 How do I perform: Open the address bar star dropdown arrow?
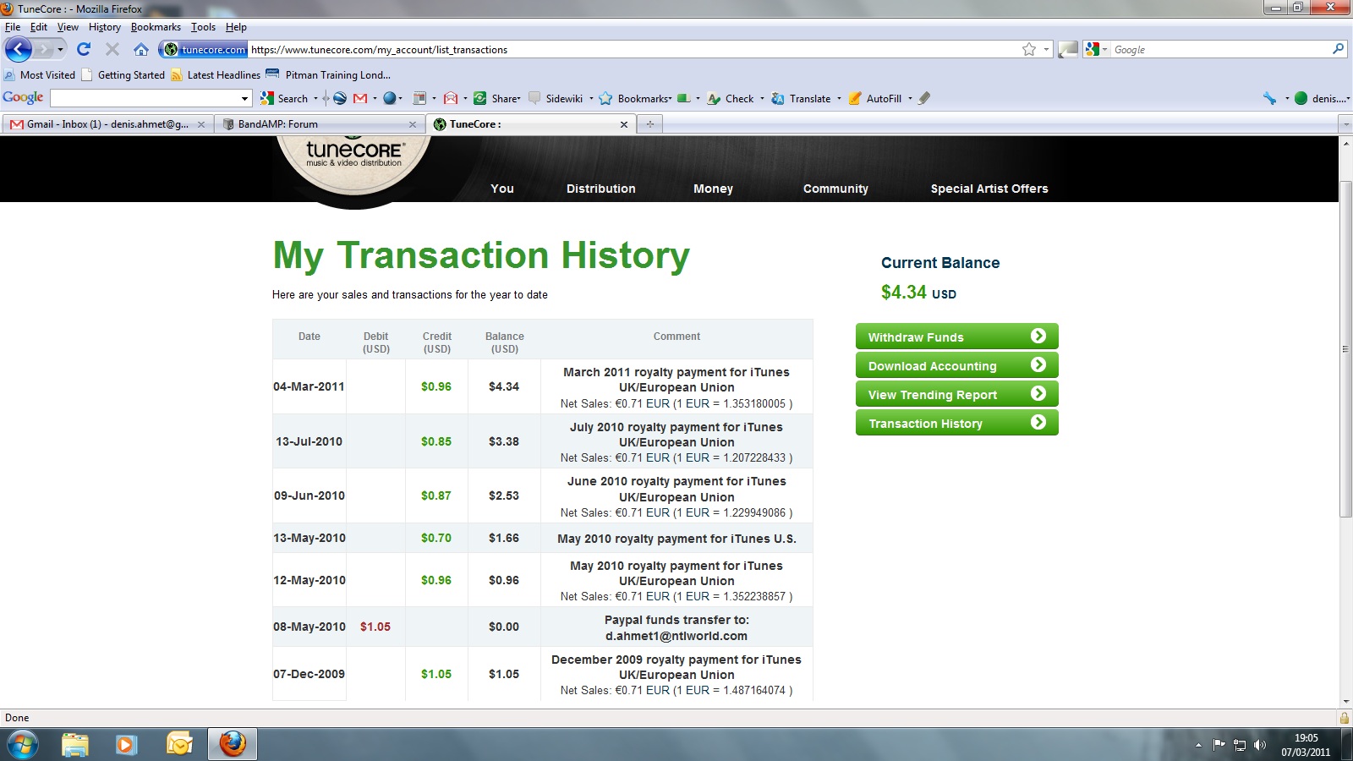[1046, 49]
